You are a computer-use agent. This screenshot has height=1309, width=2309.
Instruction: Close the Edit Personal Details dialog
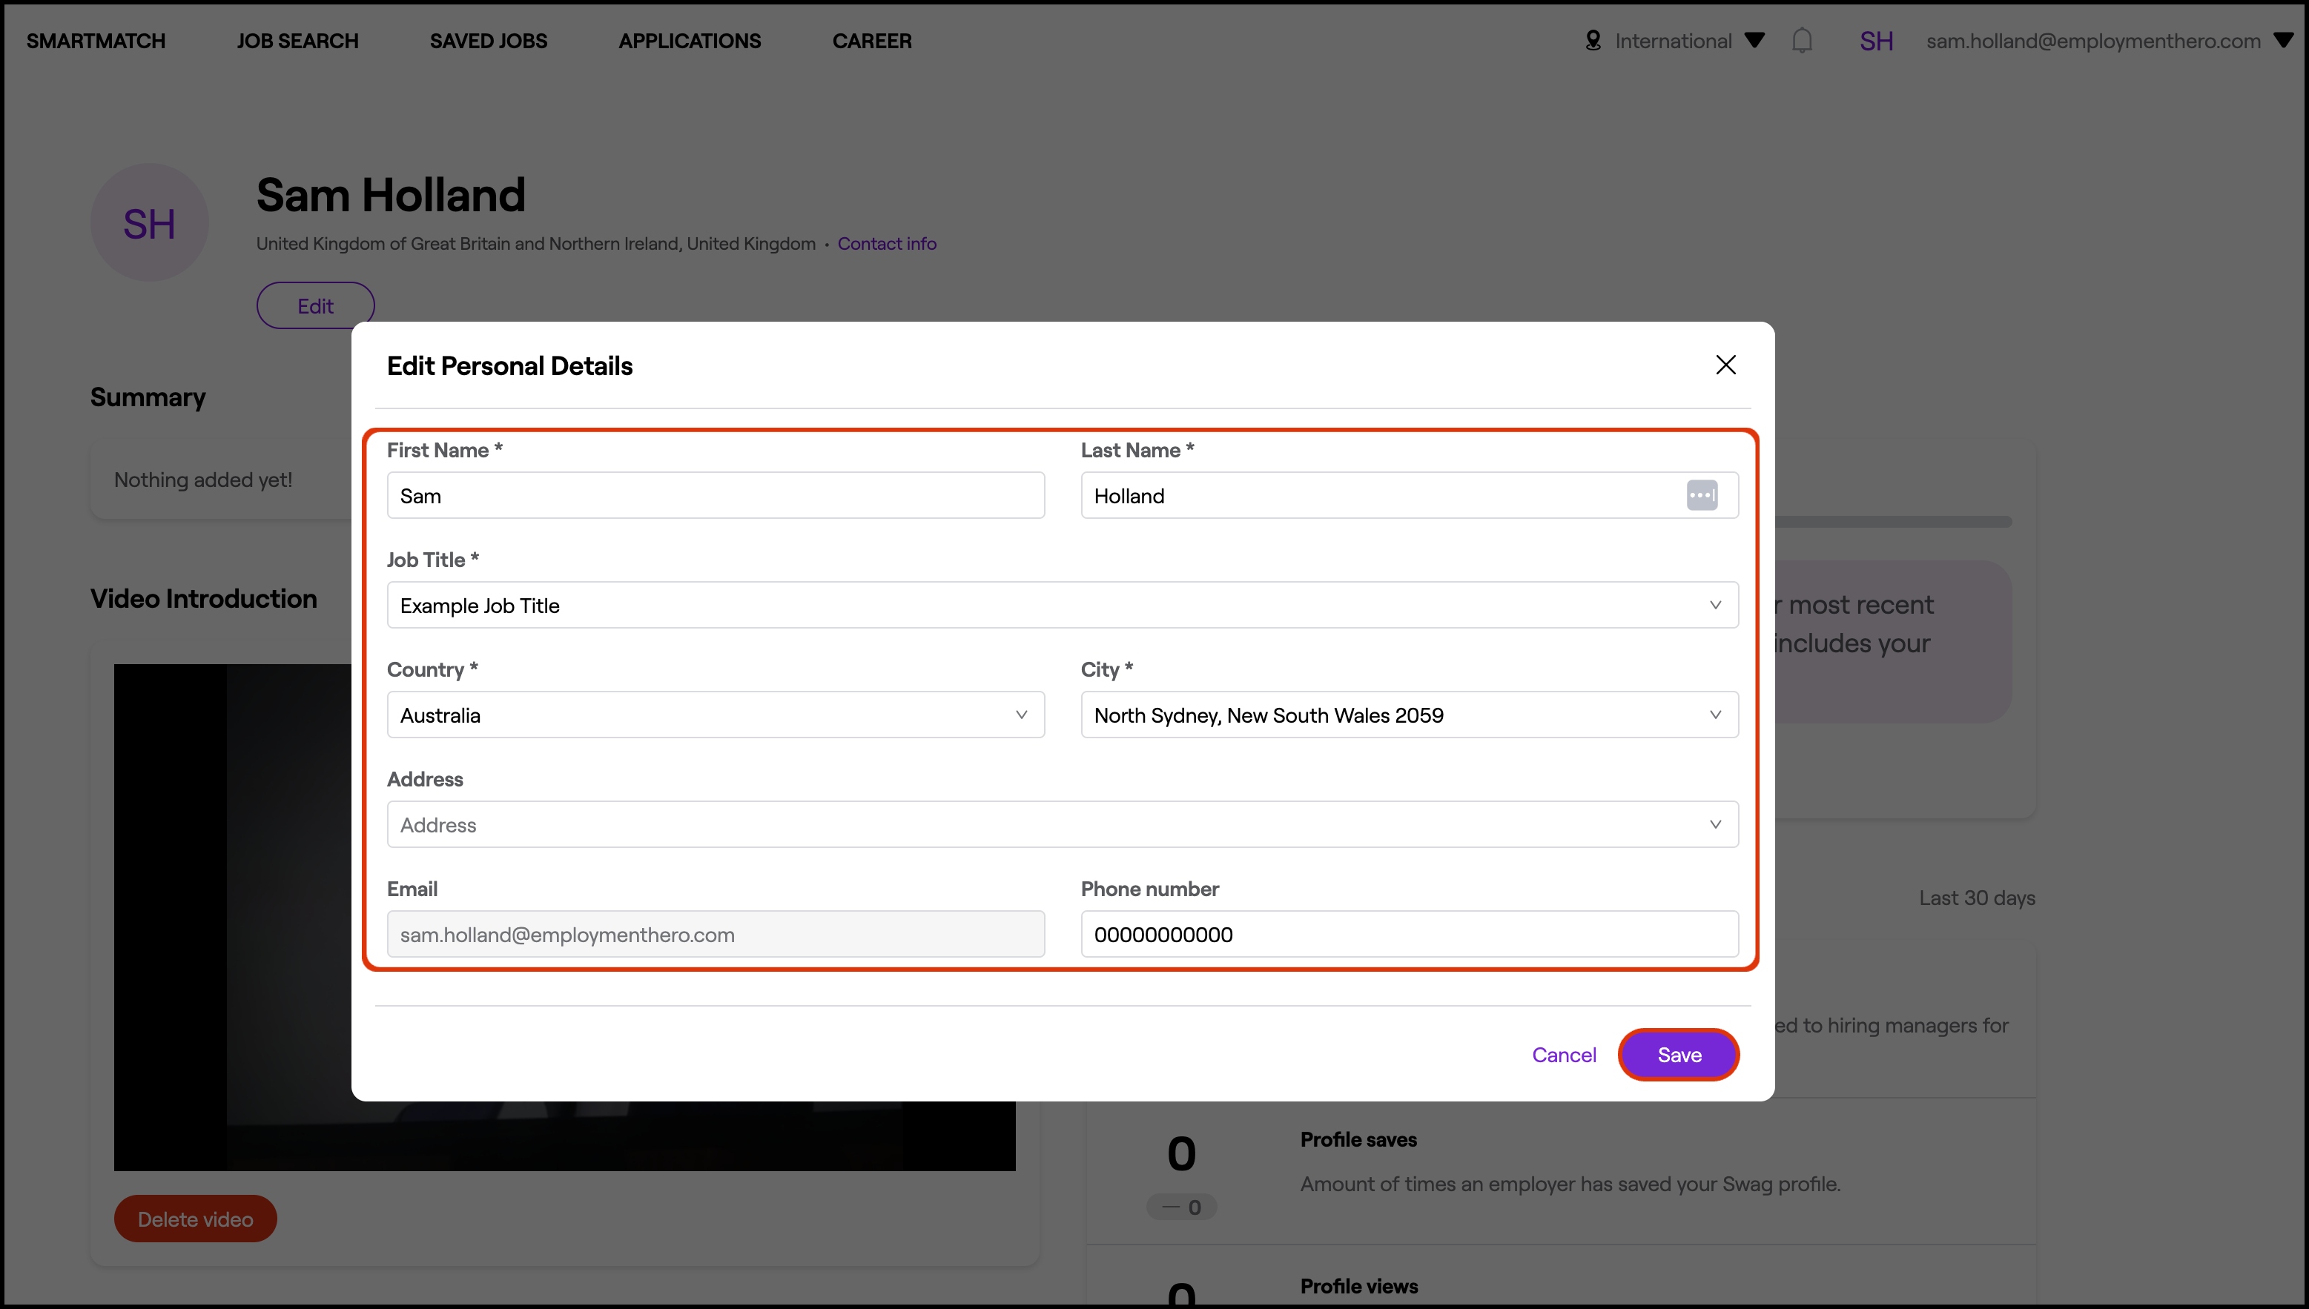click(x=1725, y=365)
